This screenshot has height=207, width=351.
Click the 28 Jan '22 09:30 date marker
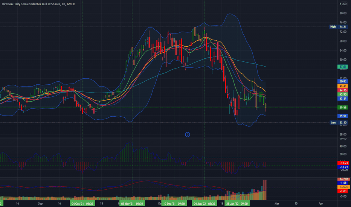point(237,203)
